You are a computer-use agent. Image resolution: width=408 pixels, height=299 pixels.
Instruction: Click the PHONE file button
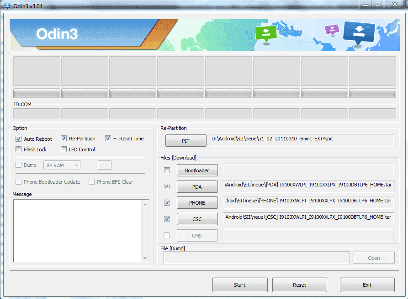197,203
